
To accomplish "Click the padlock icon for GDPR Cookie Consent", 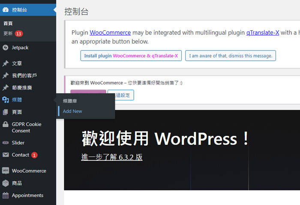I will click(x=6, y=124).
